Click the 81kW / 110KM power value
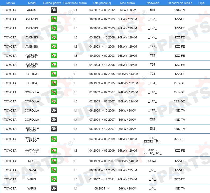 tap(127, 139)
